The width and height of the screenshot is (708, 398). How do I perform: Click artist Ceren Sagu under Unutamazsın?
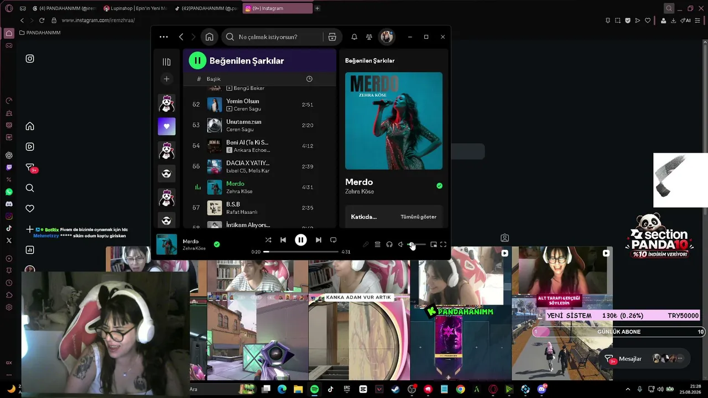coord(240,129)
